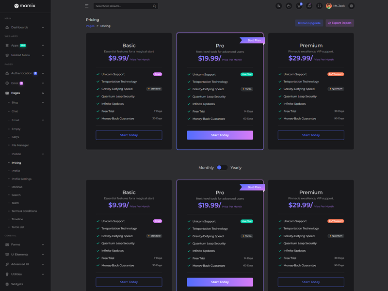Image resolution: width=388 pixels, height=291 pixels.
Task: Open the shopping cart icon
Action: point(299,6)
